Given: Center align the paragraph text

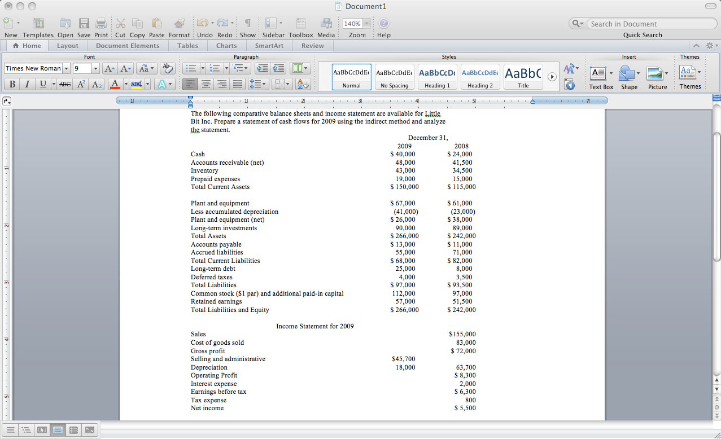Looking at the screenshot, I should coord(207,84).
